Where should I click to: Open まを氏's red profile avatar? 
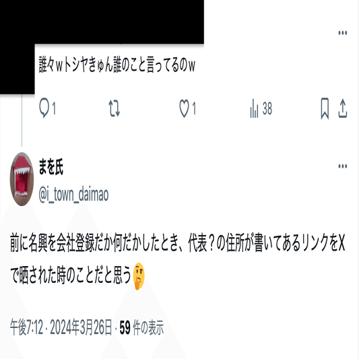[22, 179]
